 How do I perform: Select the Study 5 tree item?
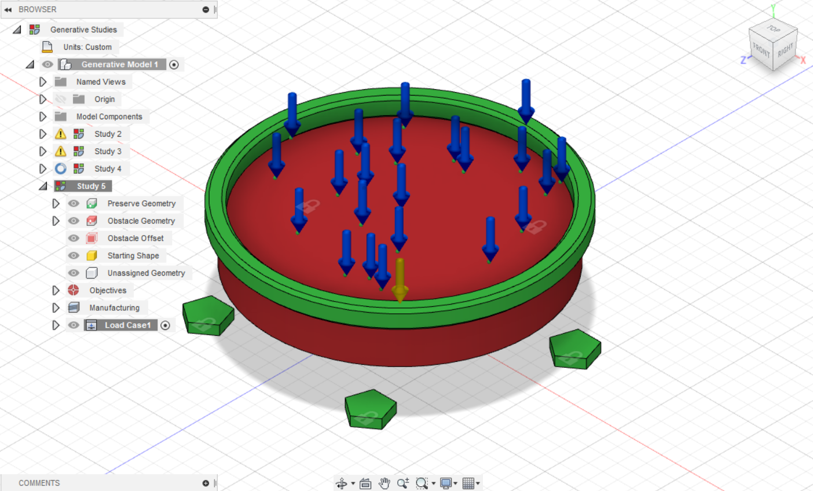point(91,186)
